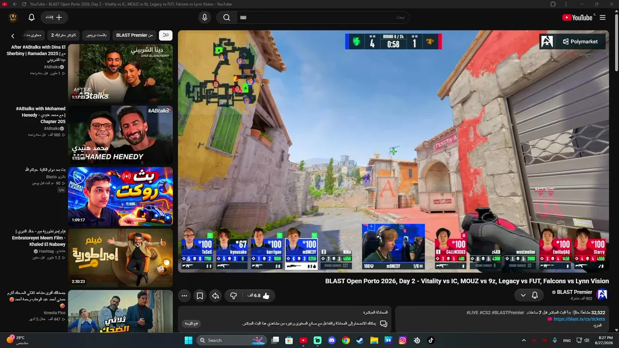Screen dimensions: 619x348
Task: Select the الكل filter chip
Action: point(166,35)
